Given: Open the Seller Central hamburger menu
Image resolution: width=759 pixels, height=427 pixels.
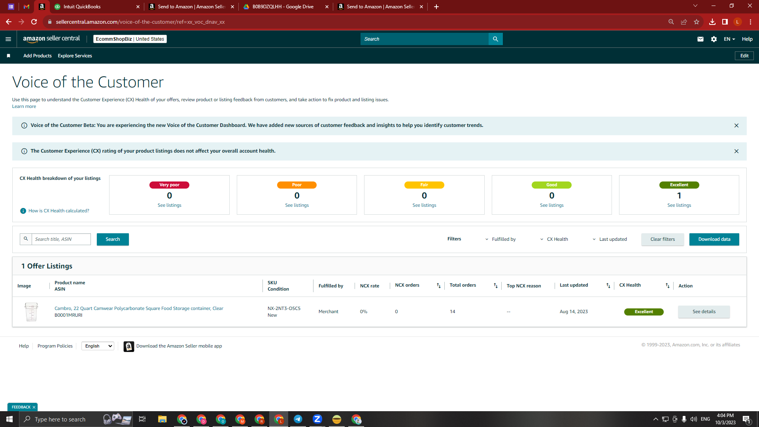Looking at the screenshot, I should point(8,39).
